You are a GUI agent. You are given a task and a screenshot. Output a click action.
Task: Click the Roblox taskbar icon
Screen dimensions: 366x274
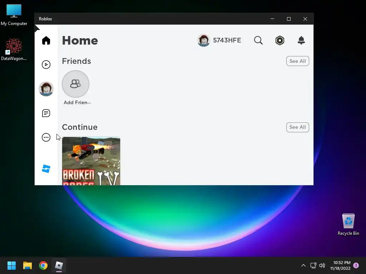pos(59,265)
